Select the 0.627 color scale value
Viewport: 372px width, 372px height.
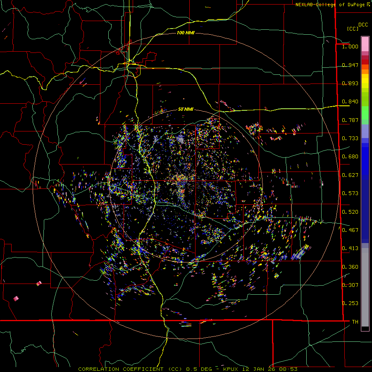[350, 175]
